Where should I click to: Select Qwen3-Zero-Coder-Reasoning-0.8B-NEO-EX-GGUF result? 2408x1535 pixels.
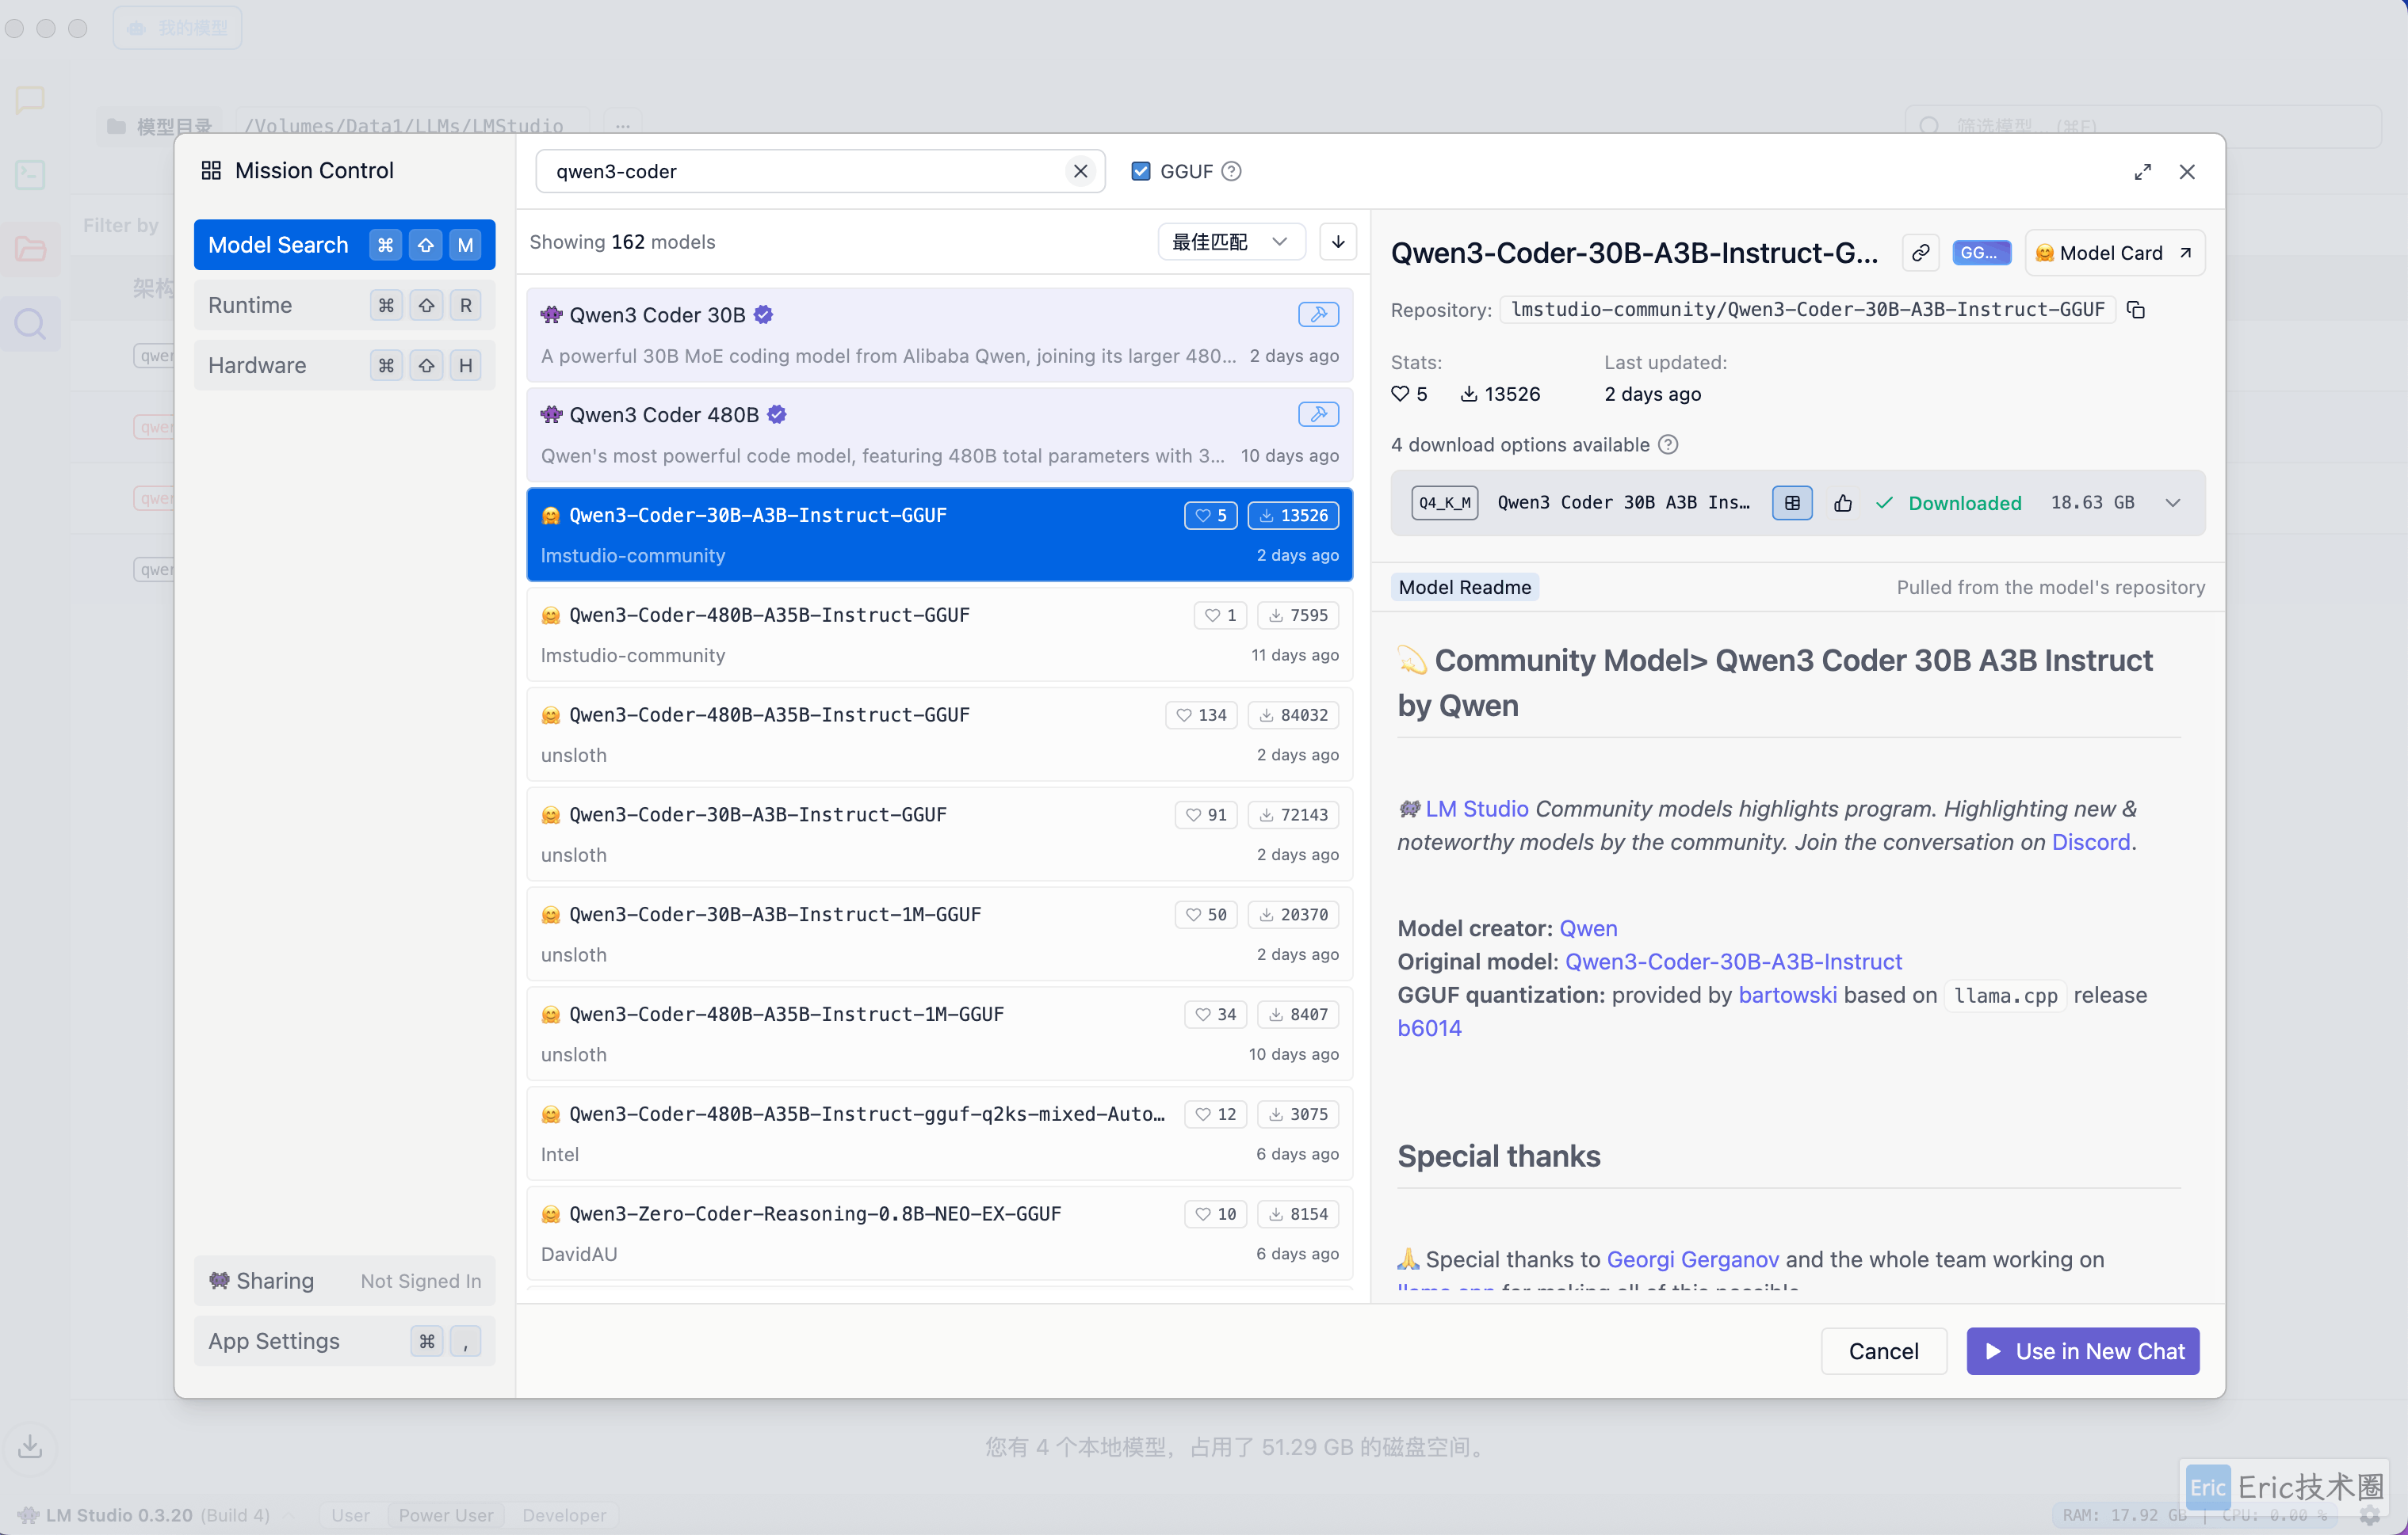[939, 1233]
